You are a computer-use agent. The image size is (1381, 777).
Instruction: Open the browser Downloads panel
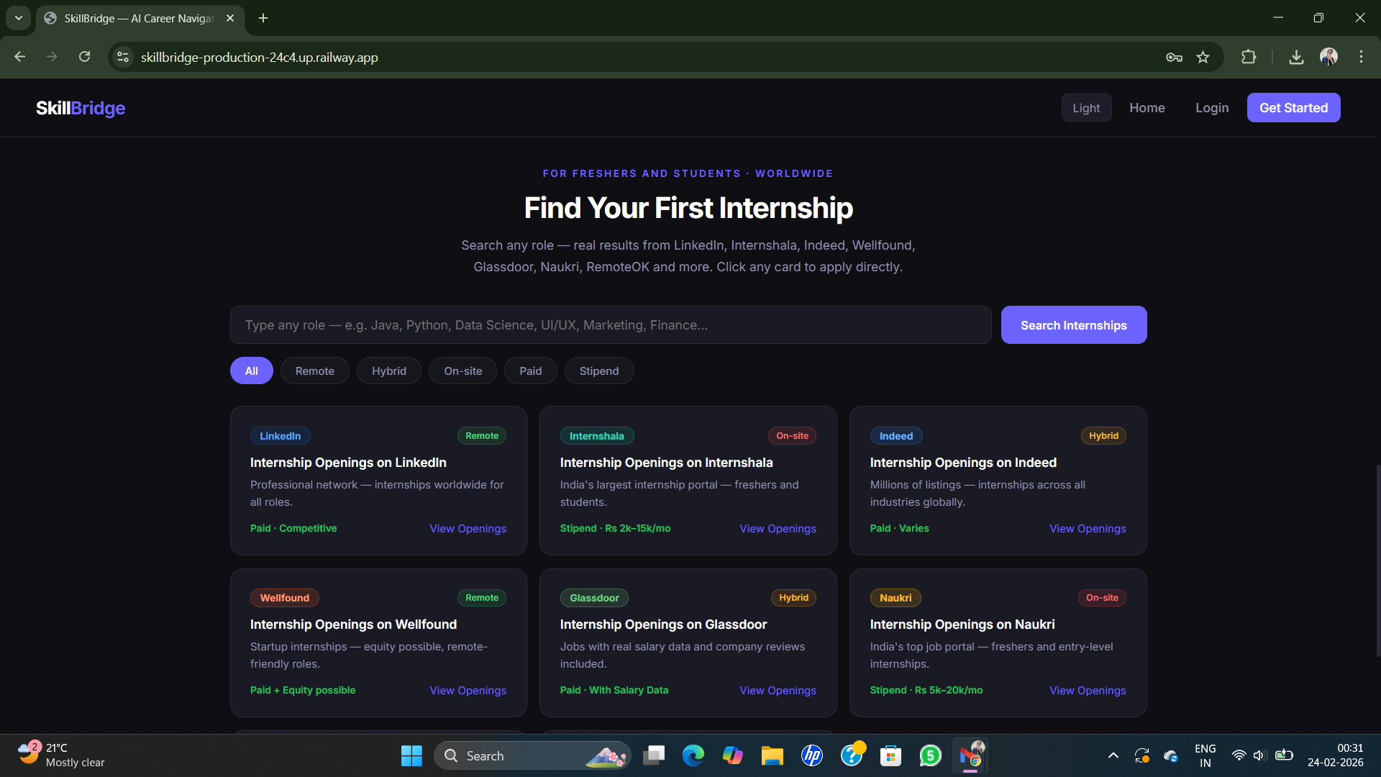pos(1295,57)
